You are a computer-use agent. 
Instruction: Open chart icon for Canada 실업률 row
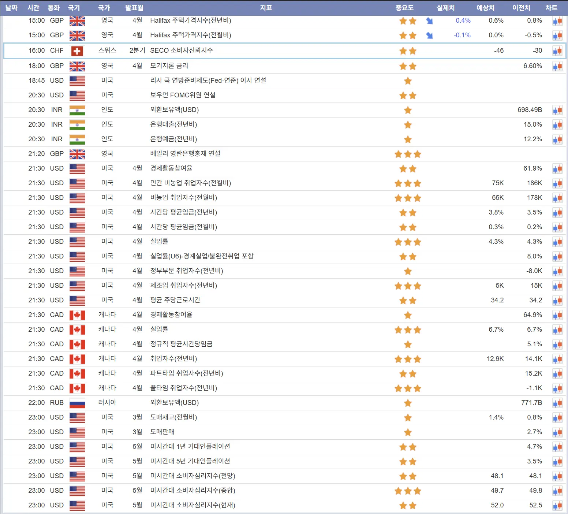pos(557,330)
